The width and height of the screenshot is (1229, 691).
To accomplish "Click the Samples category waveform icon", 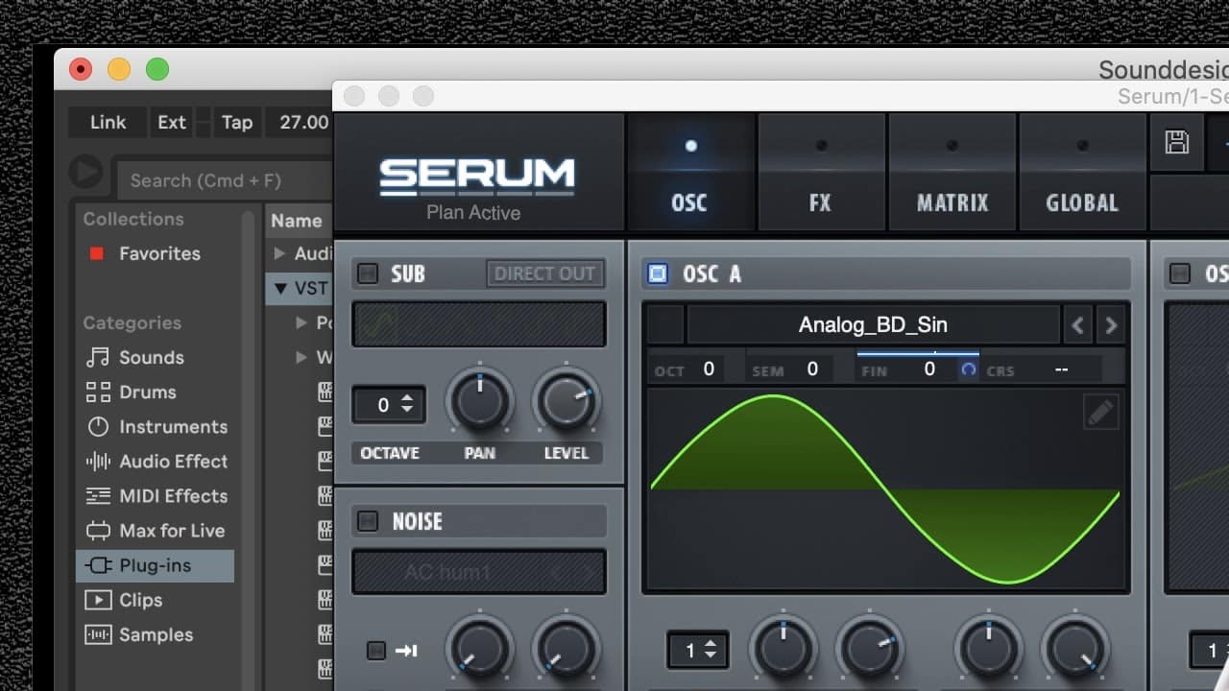I will 98,634.
